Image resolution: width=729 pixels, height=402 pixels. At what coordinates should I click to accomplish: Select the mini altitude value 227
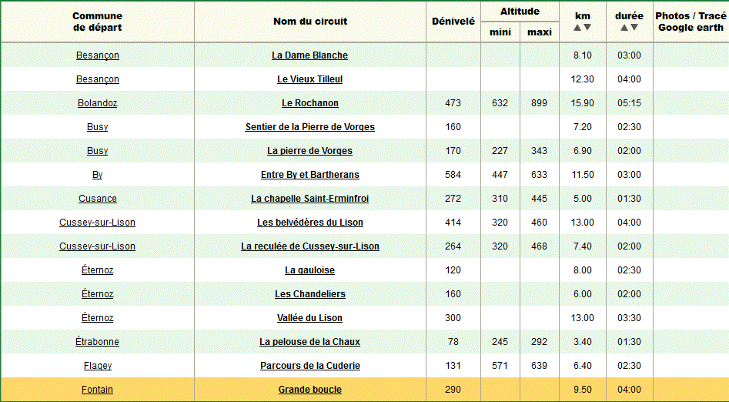(500, 151)
